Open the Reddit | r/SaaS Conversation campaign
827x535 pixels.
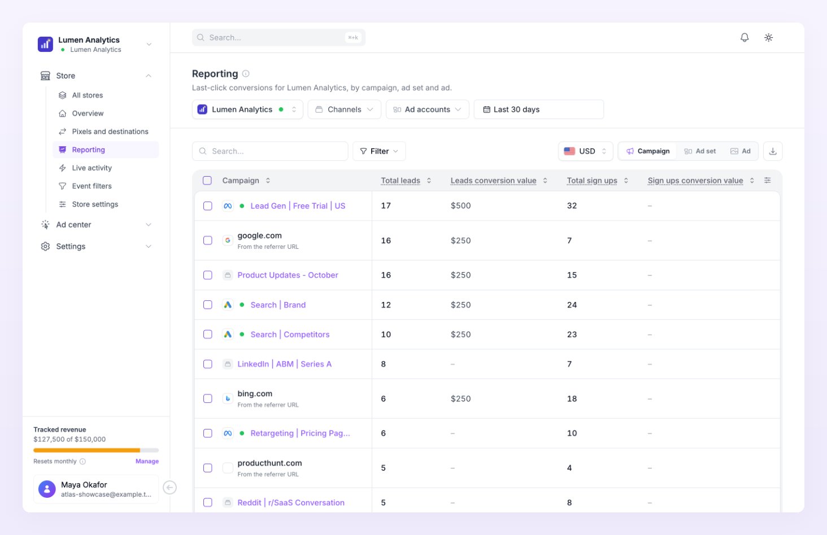291,503
